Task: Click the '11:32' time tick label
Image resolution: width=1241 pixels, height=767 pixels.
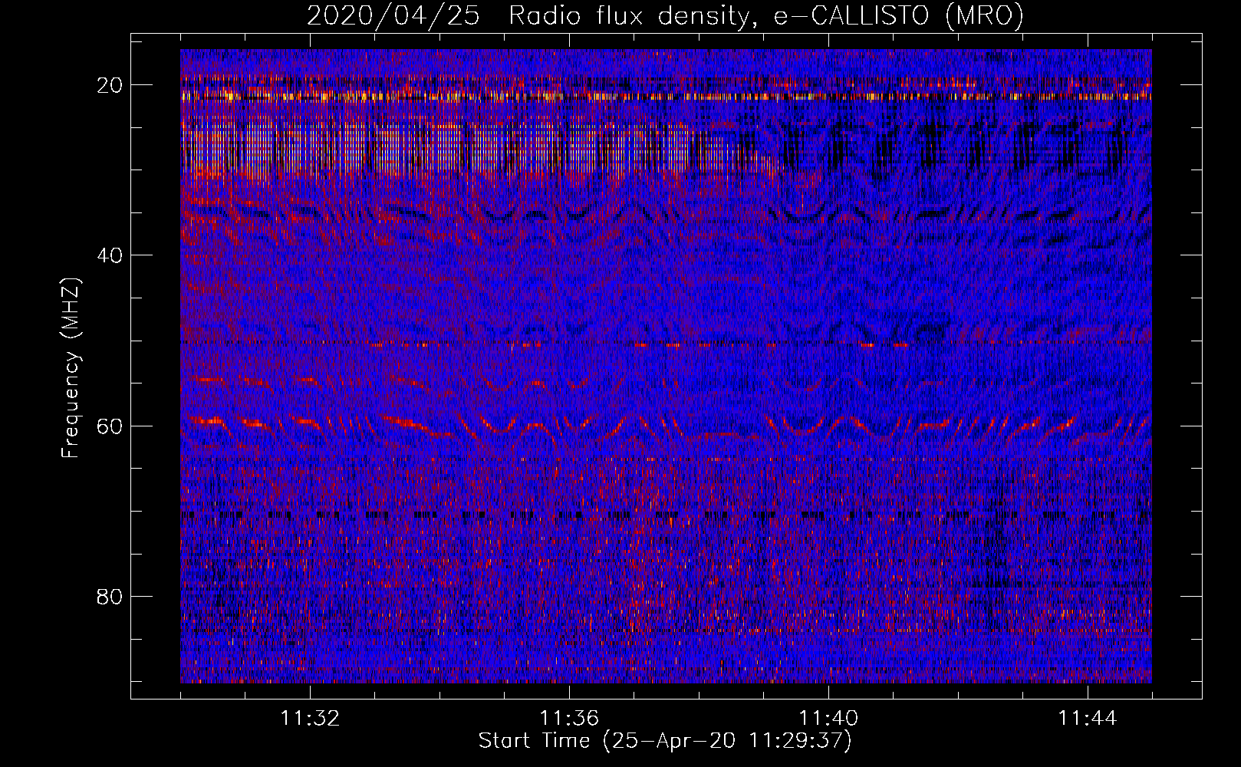Action: (310, 719)
